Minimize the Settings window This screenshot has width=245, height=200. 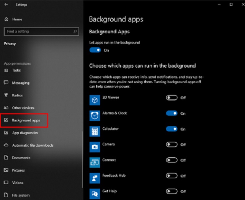pyautogui.click(x=219, y=5)
